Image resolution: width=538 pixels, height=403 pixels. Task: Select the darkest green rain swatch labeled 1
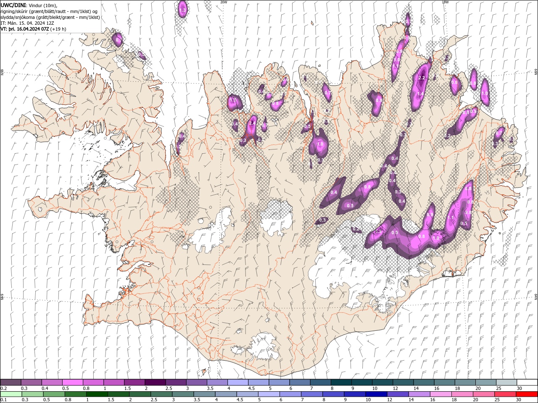pos(97,394)
